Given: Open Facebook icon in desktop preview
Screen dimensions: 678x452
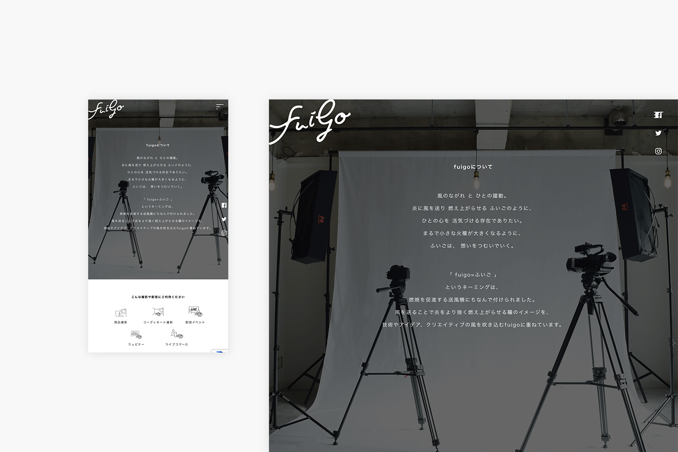Looking at the screenshot, I should (658, 115).
